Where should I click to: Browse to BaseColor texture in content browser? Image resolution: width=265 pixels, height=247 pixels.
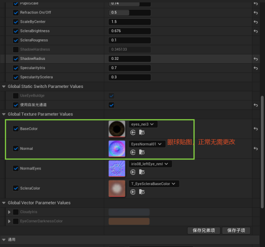tap(142, 132)
